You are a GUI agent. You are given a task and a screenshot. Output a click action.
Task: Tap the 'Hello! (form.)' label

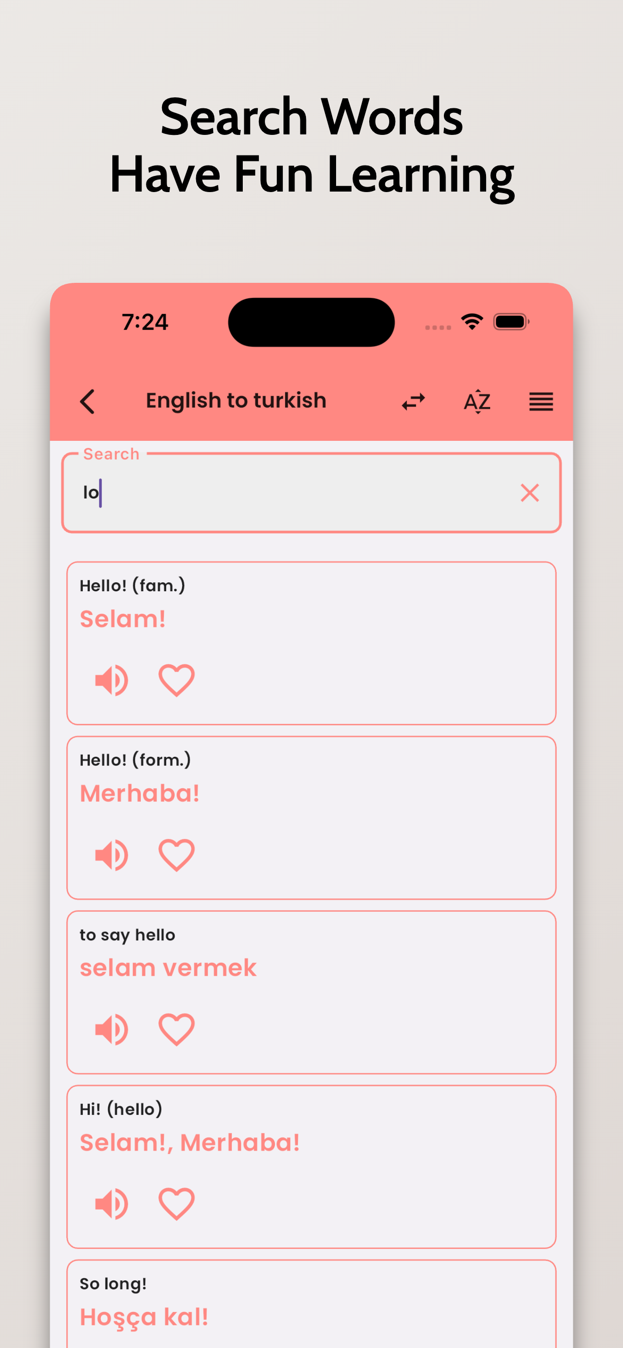tap(135, 760)
